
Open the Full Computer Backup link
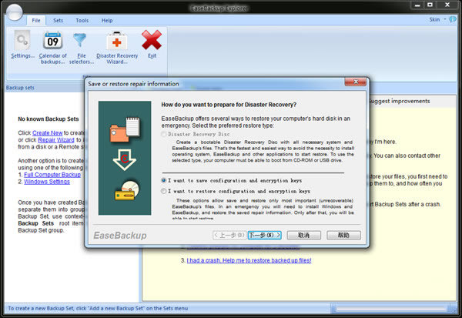[53, 175]
